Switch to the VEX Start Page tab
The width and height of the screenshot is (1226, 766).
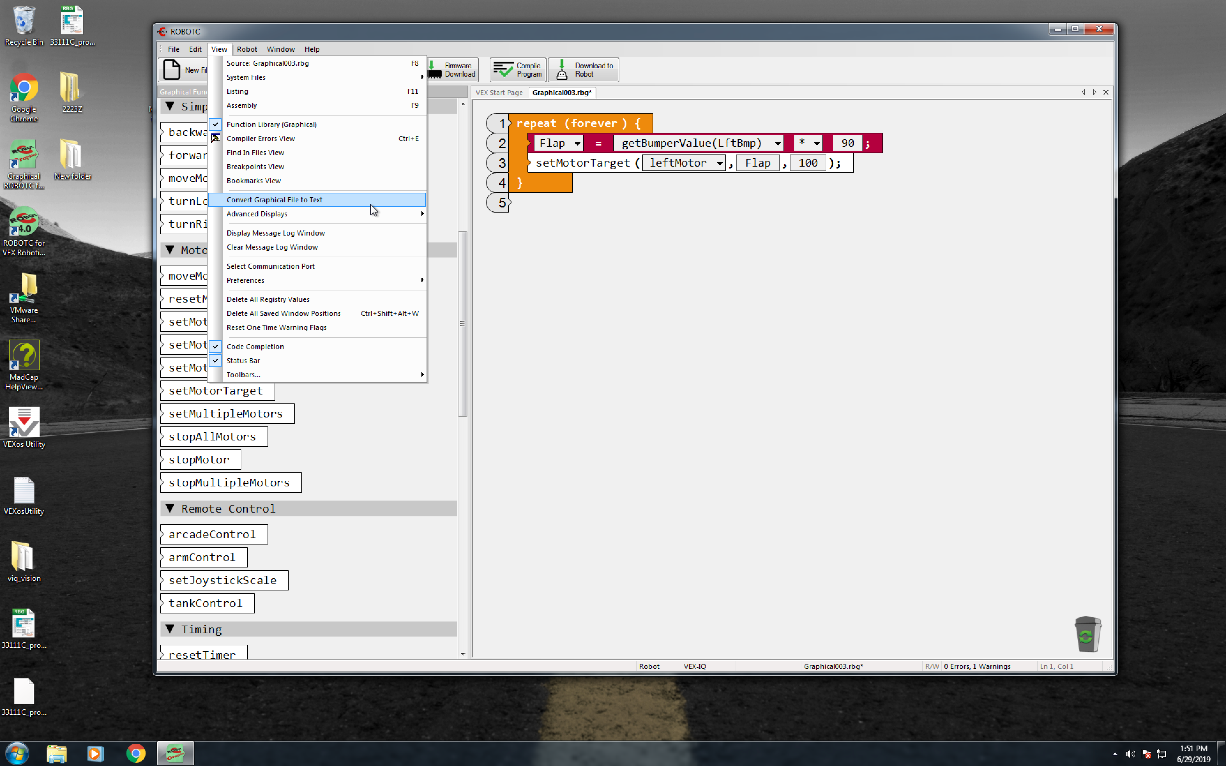(498, 93)
